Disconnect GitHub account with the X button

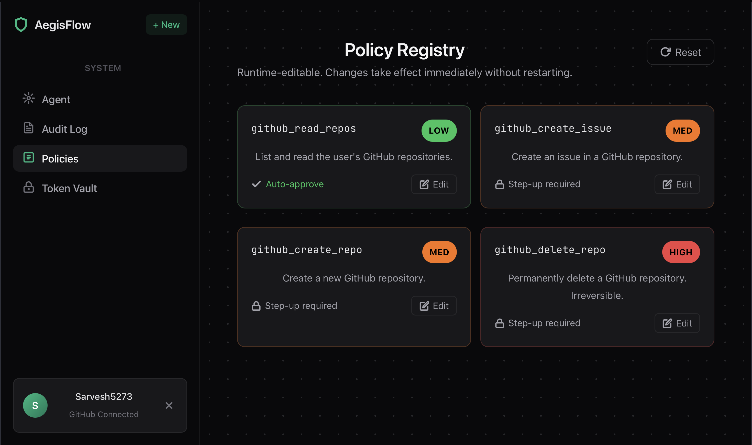tap(169, 405)
